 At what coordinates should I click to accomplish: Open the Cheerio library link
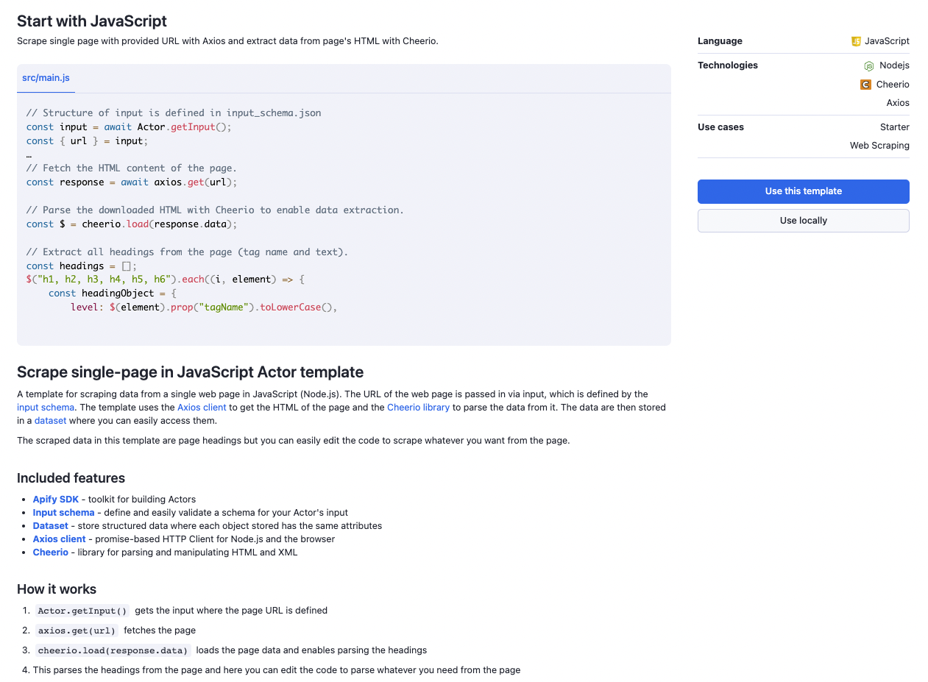[x=418, y=407]
